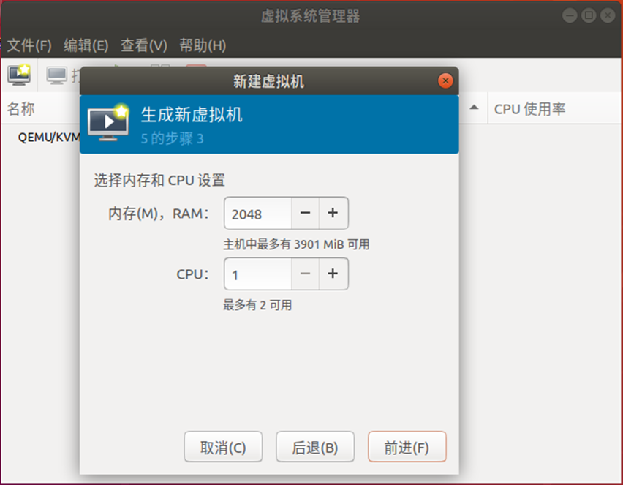Click the 名称 column header
623x485 pixels.
[20, 108]
